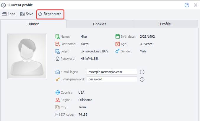Click the Password lock icon

tap(58, 59)
